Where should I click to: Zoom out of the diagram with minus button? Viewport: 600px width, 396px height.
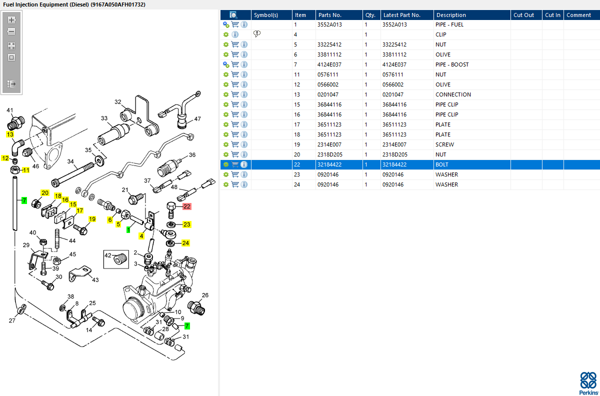click(11, 31)
